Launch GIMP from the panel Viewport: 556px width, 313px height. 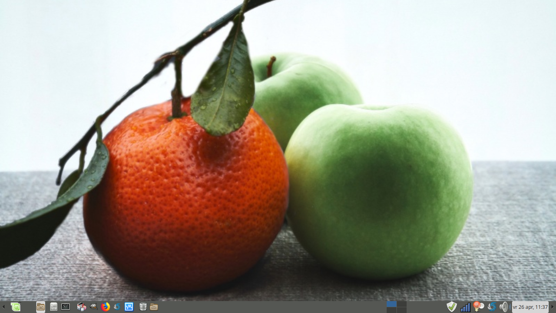(93, 307)
